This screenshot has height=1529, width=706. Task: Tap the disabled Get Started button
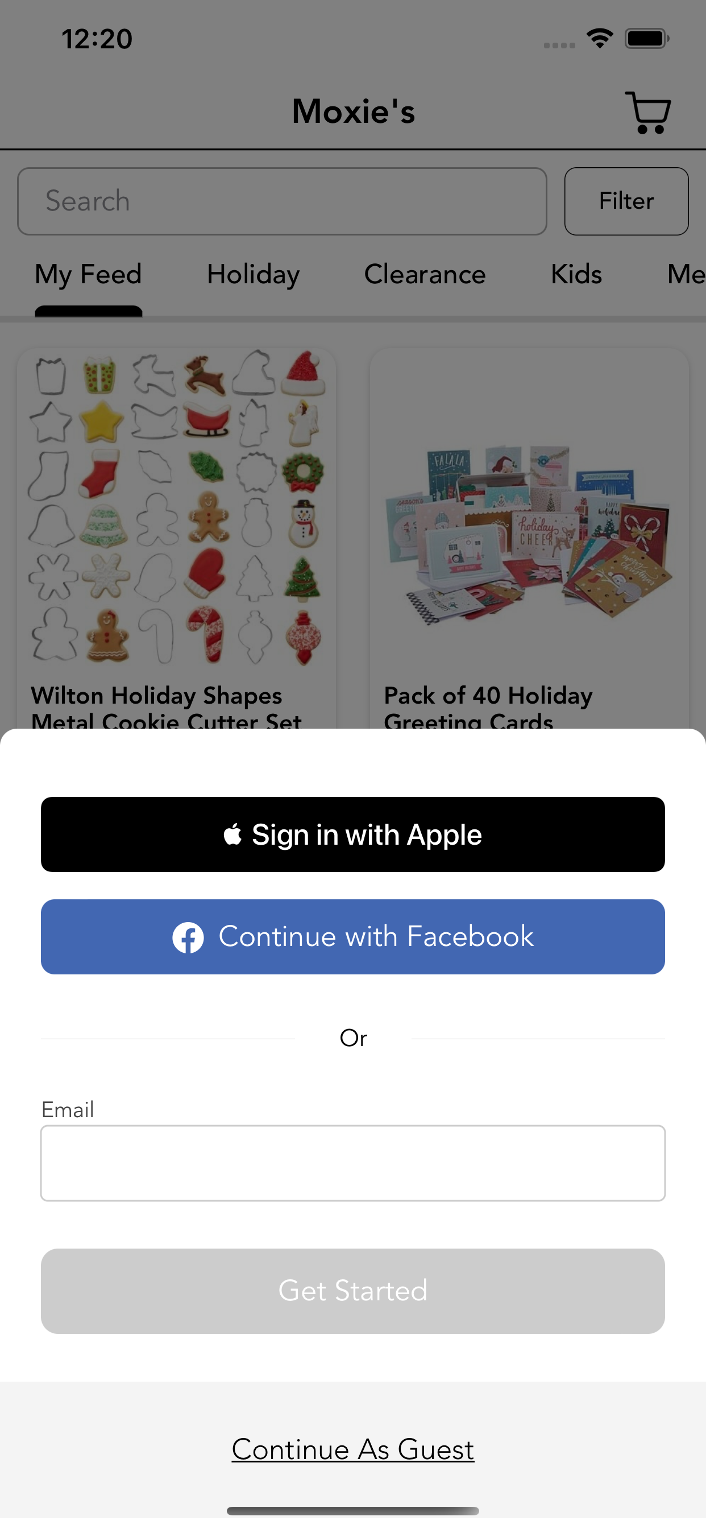[x=353, y=1291]
